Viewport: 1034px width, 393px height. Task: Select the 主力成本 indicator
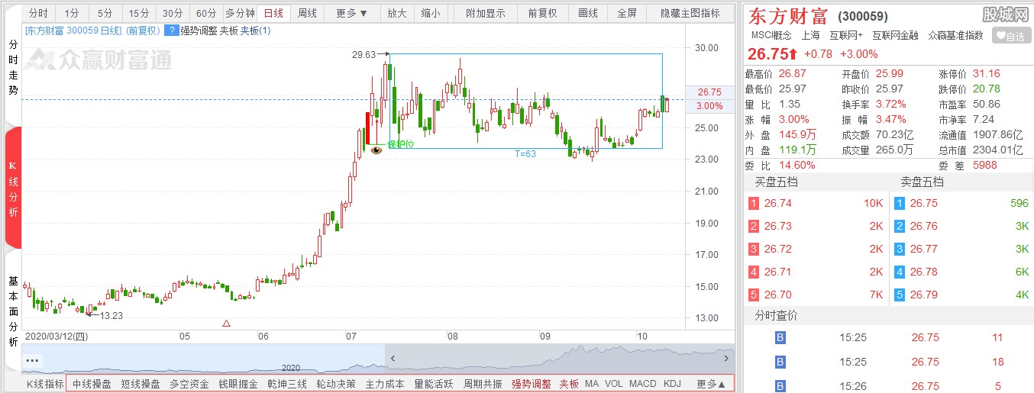coord(385,384)
